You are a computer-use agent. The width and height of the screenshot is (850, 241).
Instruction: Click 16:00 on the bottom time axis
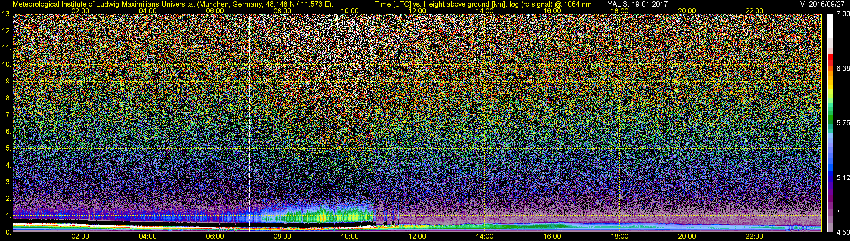552,236
